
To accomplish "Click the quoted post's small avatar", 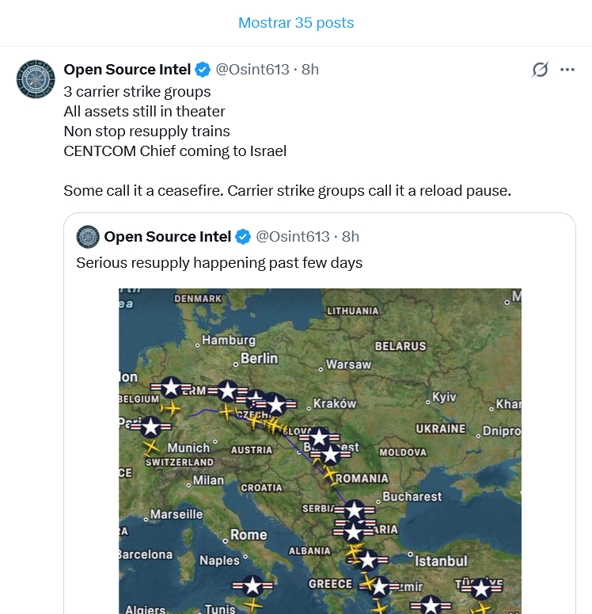I will [x=88, y=236].
